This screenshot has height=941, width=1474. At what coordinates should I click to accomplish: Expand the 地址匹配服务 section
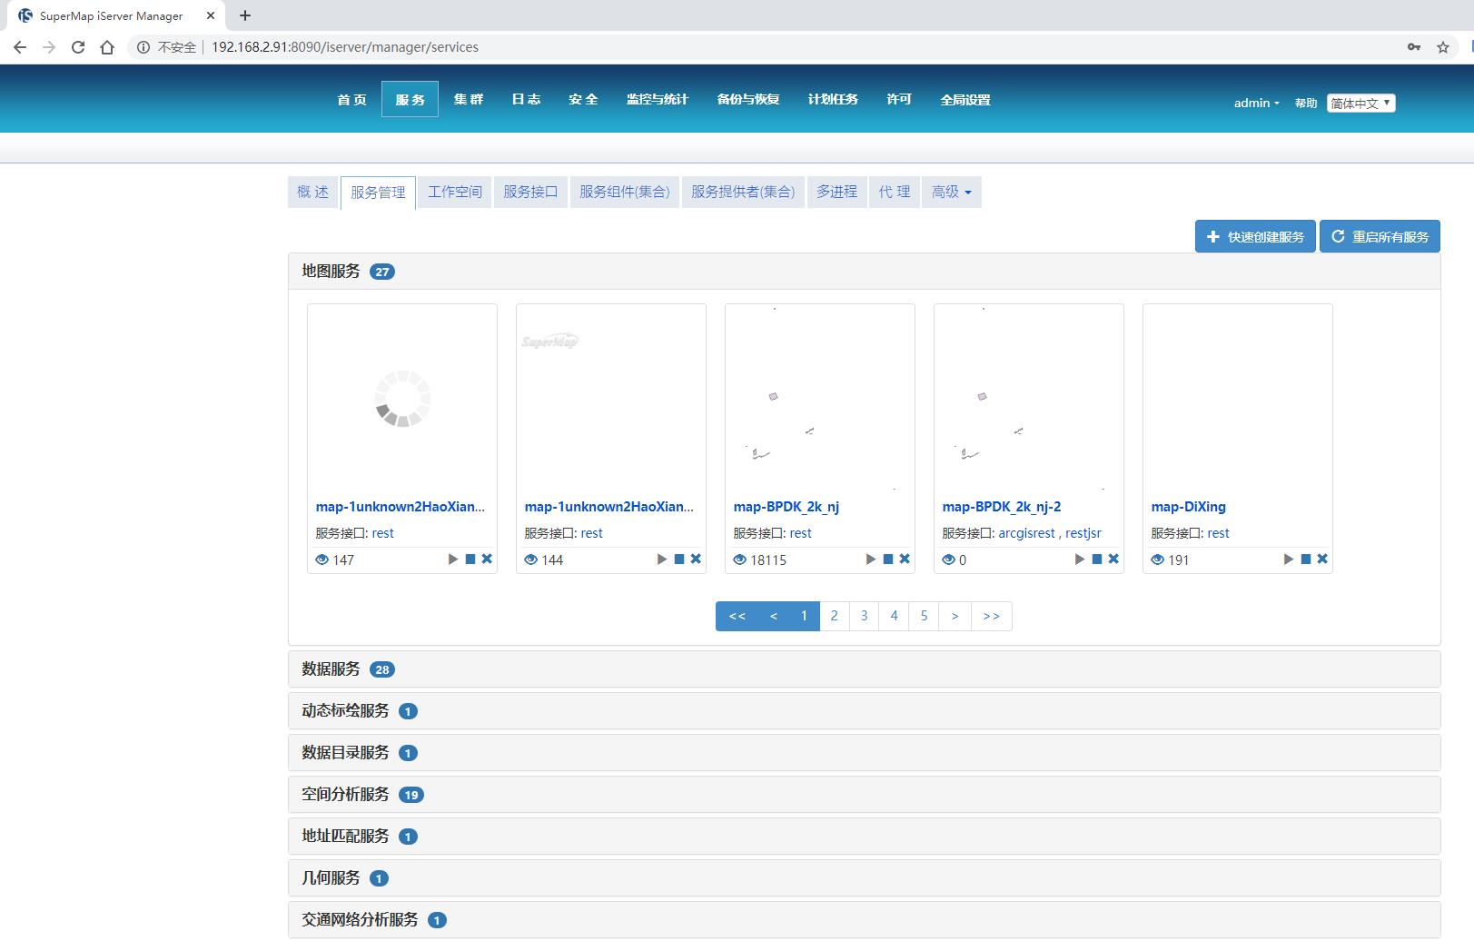(865, 837)
